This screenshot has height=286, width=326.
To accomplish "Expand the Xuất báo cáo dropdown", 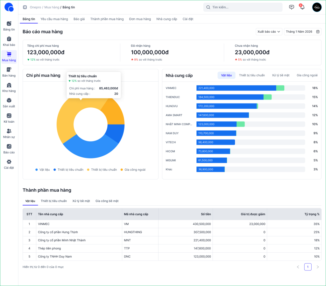I will pos(269,32).
